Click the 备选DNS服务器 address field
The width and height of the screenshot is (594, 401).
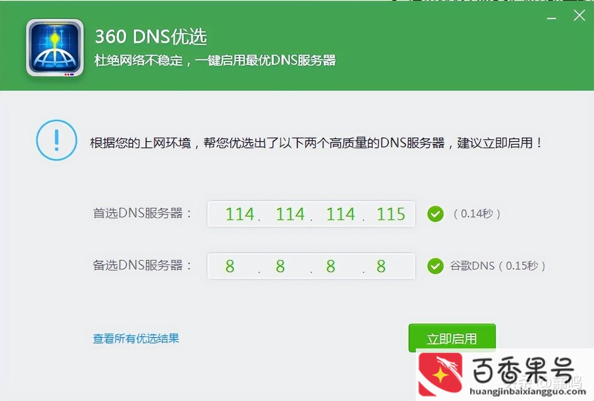coord(311,266)
